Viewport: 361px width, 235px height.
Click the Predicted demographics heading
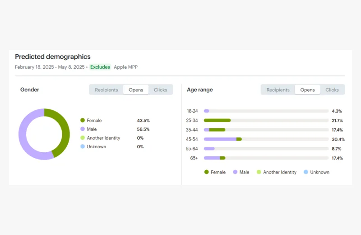53,56
